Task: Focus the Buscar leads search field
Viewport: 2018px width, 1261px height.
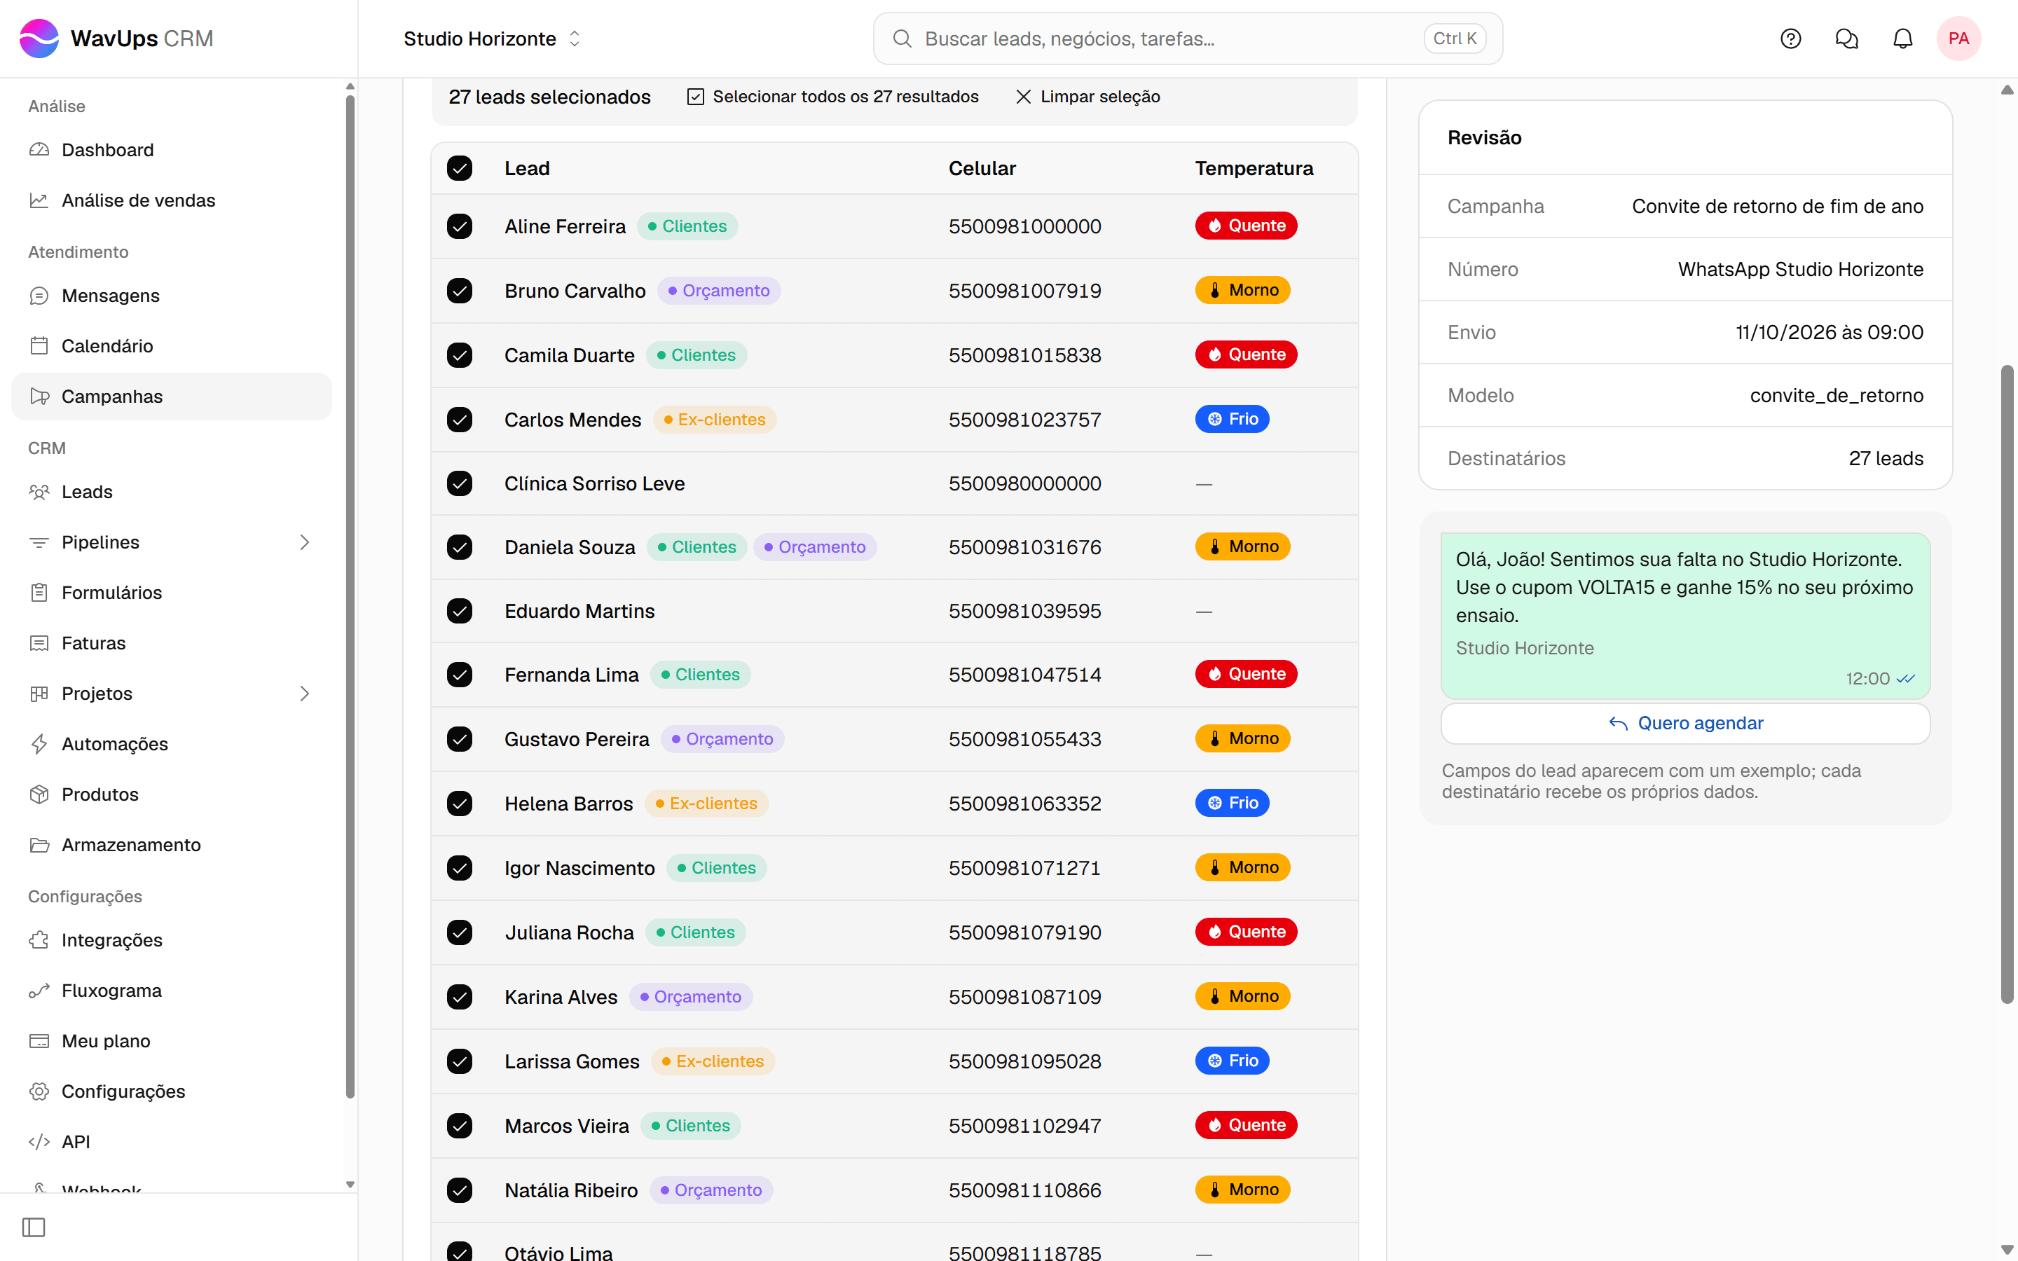Action: (1188, 39)
